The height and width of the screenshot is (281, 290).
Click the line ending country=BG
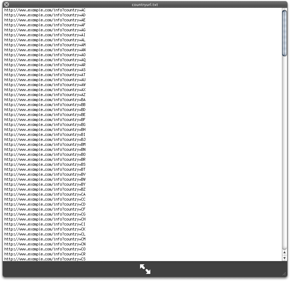click(45, 125)
